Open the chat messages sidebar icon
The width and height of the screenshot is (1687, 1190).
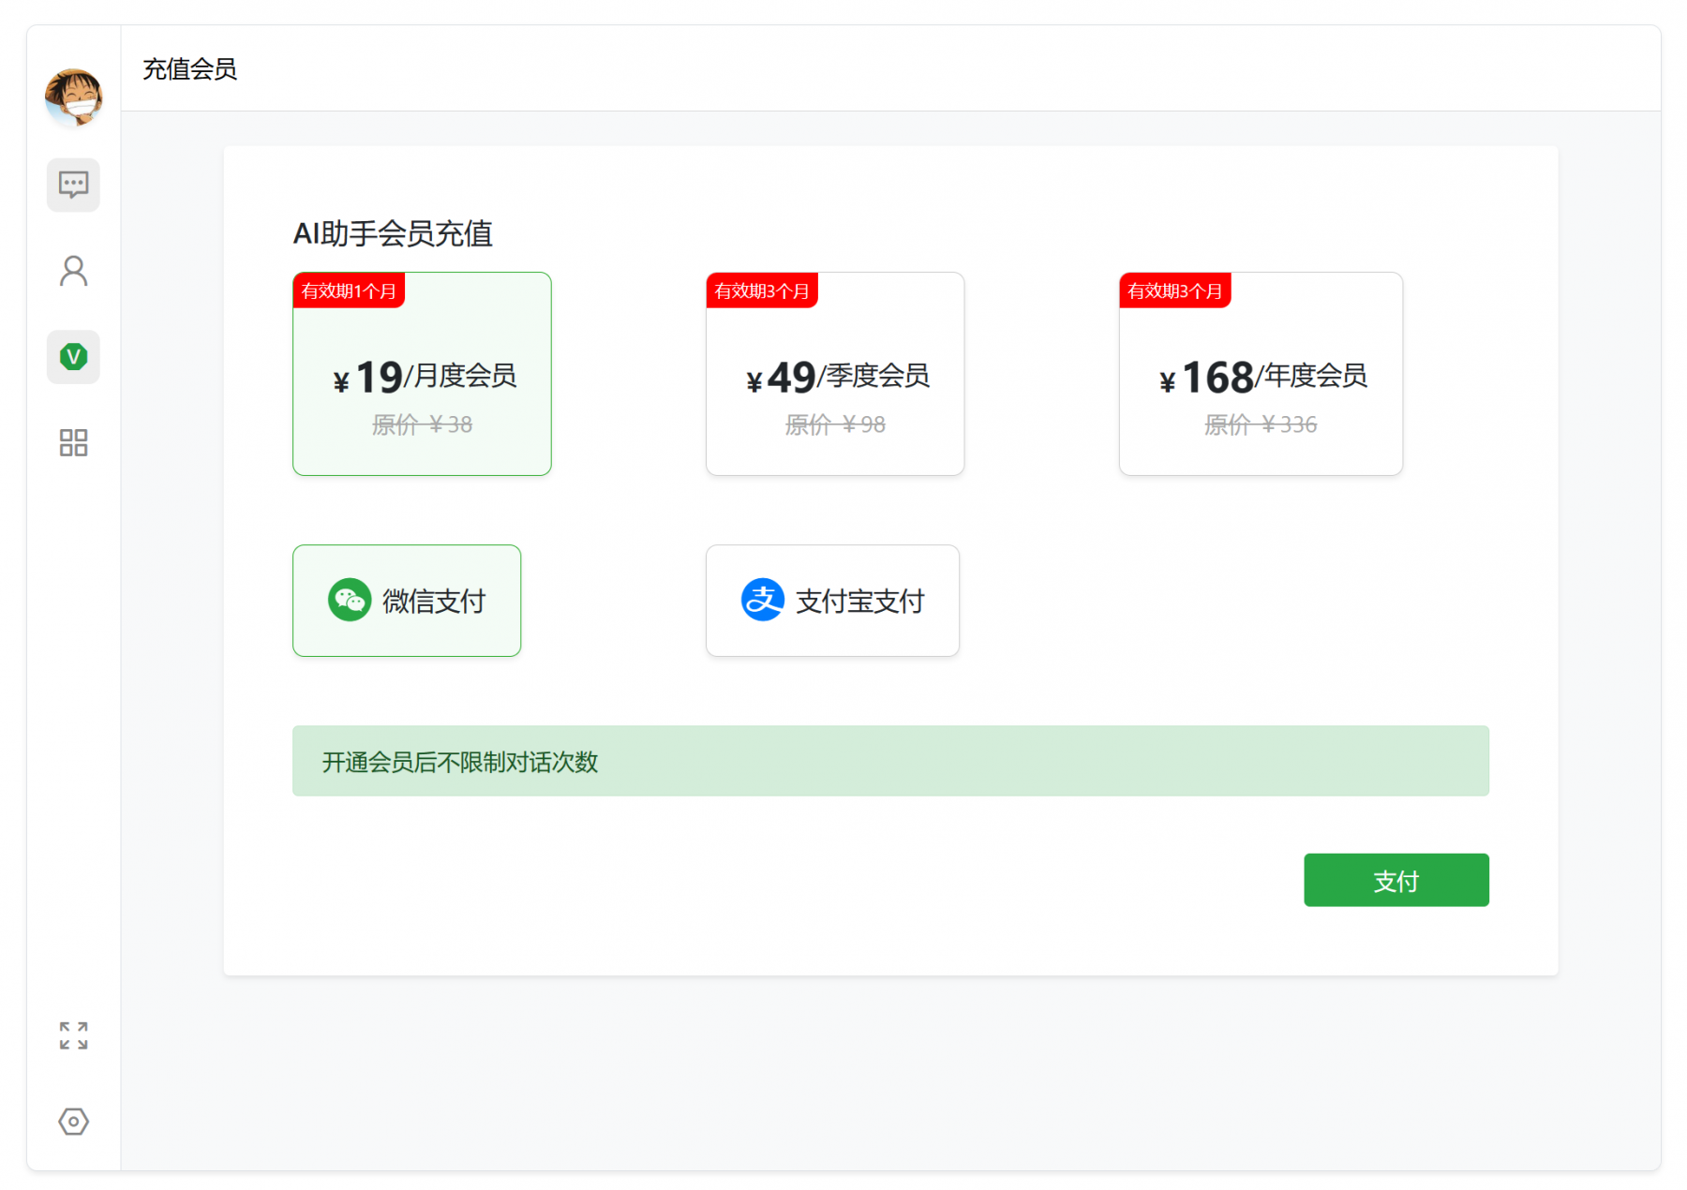click(73, 185)
